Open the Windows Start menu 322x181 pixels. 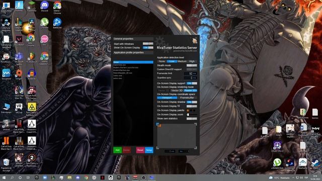(4, 177)
